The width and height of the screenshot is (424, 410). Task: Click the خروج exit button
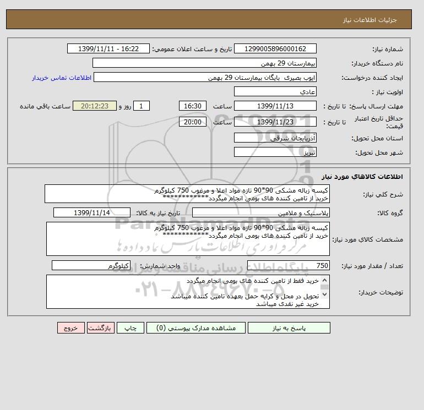[71, 328]
